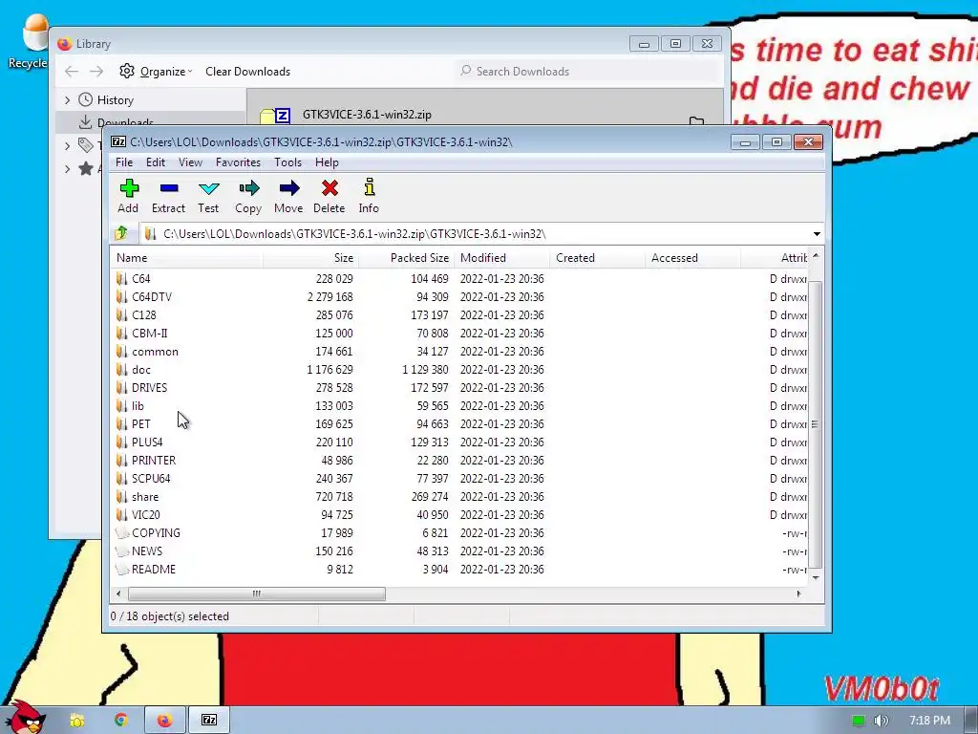This screenshot has width=978, height=734.
Task: Sort by the Size column header
Action: coord(311,258)
